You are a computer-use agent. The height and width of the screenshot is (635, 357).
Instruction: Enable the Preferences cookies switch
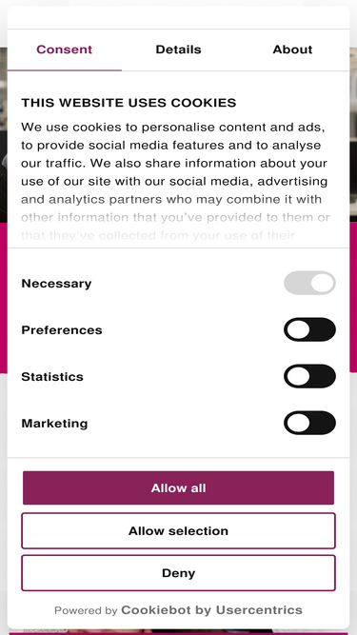pos(309,329)
